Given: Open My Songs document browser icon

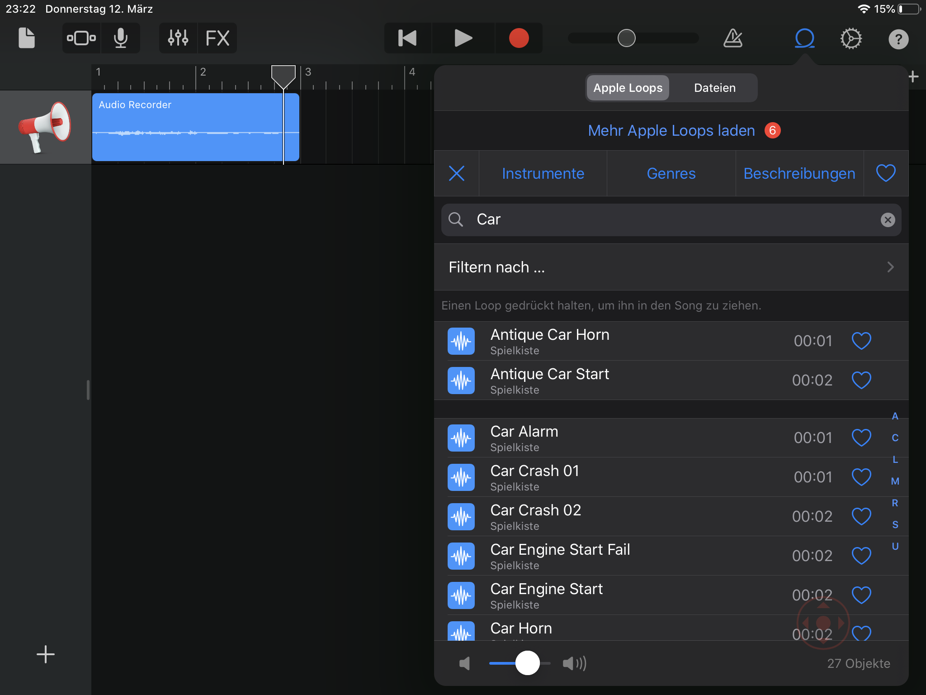Looking at the screenshot, I should [x=26, y=38].
